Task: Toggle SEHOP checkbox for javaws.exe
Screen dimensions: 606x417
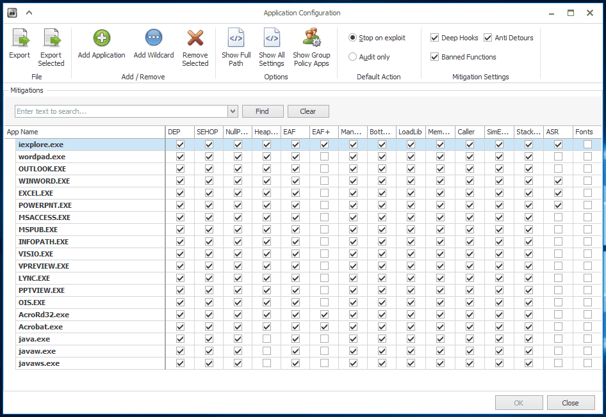Action: pyautogui.click(x=209, y=363)
